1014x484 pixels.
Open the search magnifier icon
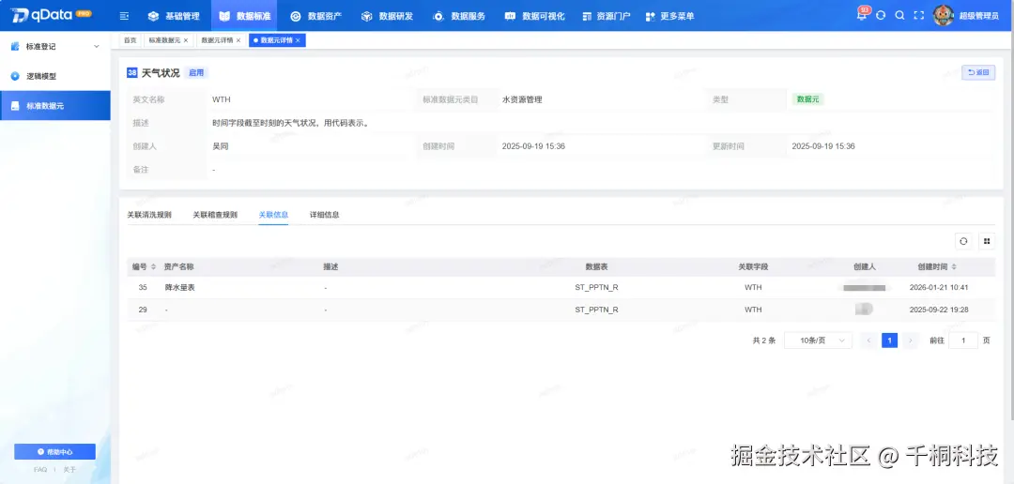(x=899, y=16)
